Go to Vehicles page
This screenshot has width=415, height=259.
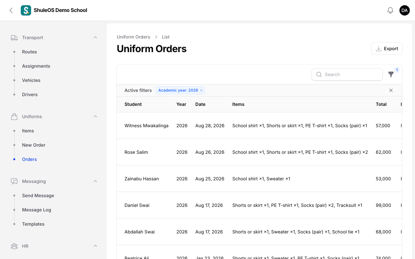point(31,80)
